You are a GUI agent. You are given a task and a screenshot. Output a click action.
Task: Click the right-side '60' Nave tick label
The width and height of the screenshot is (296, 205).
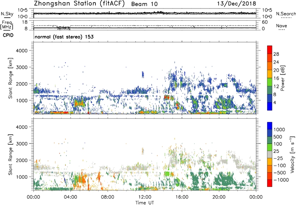point(265,22)
